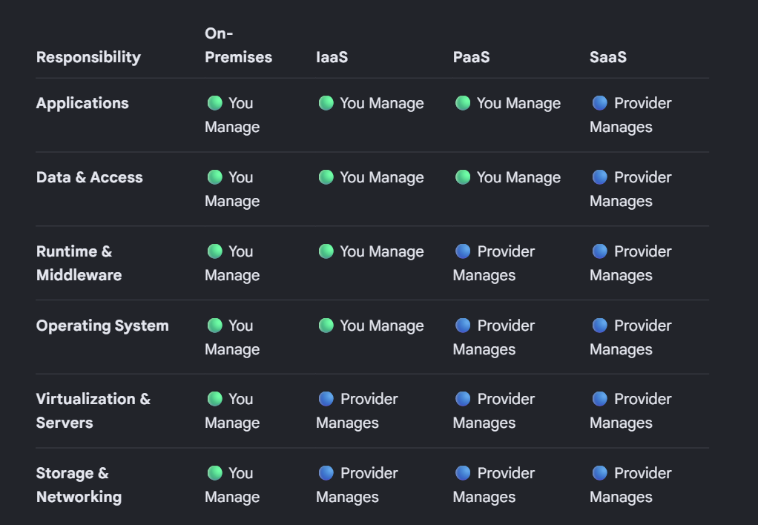Image resolution: width=758 pixels, height=525 pixels.
Task: Select the Responsibility column header
Action: click(x=88, y=57)
